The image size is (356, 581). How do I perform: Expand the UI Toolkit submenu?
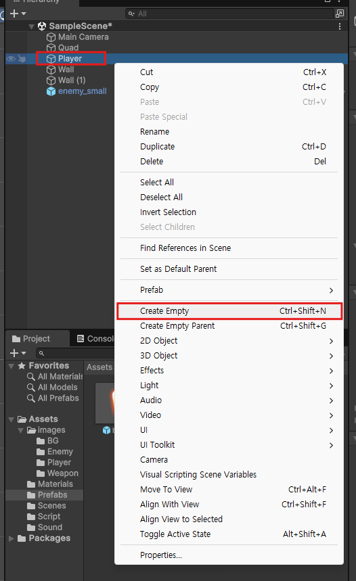[229, 444]
